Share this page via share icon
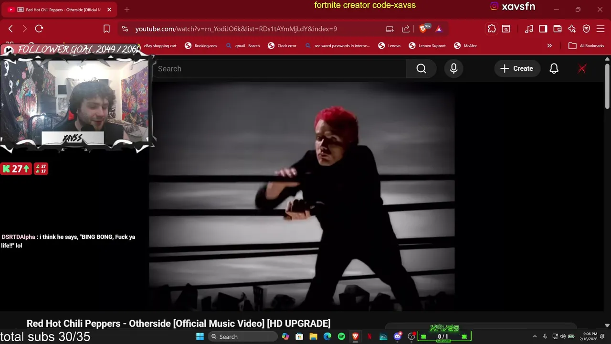611x344 pixels. (x=406, y=29)
